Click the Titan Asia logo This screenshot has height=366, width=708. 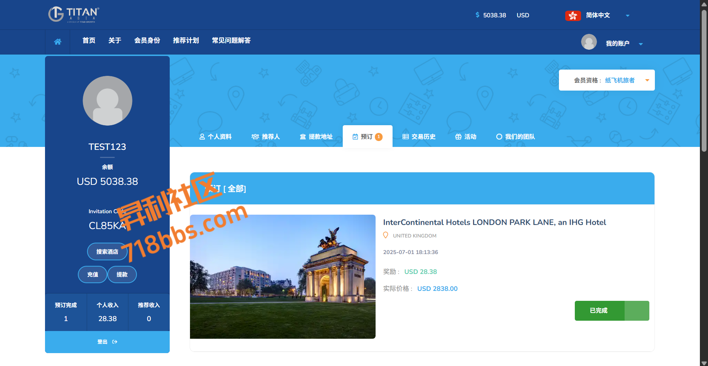coord(74,15)
